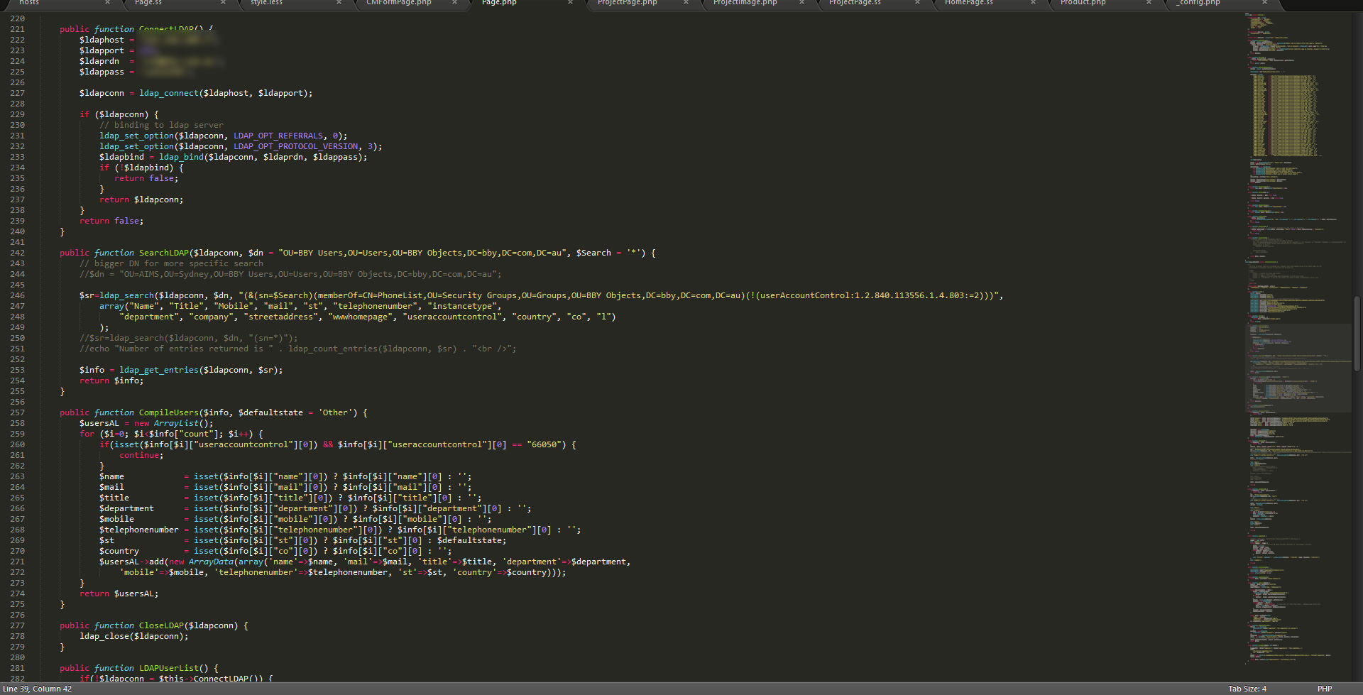Place cursor on SearchLDAP function name
Image resolution: width=1363 pixels, height=695 pixels.
click(164, 253)
